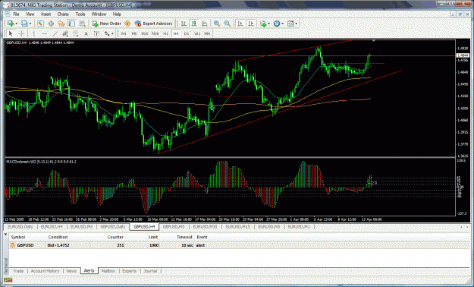Sort alerts by Counter column header
Image resolution: width=474 pixels, height=287 pixels.
(115, 237)
